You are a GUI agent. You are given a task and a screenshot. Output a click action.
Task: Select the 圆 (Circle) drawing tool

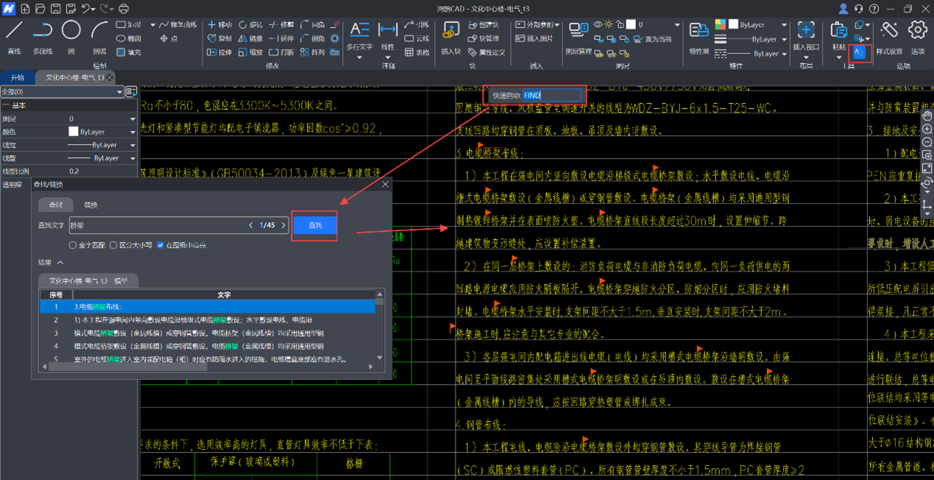click(71, 31)
